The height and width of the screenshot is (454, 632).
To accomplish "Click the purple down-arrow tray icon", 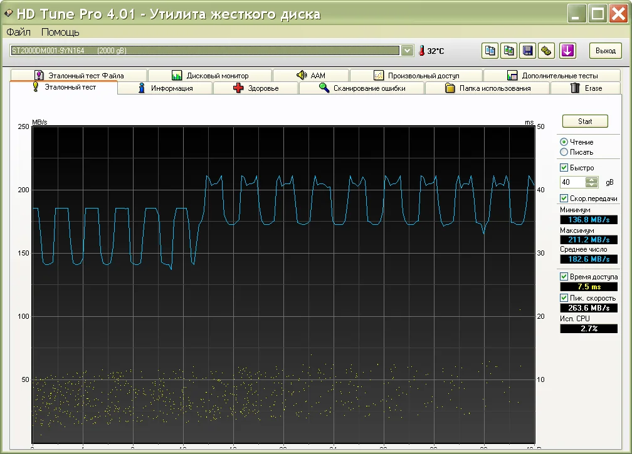I will pos(567,51).
